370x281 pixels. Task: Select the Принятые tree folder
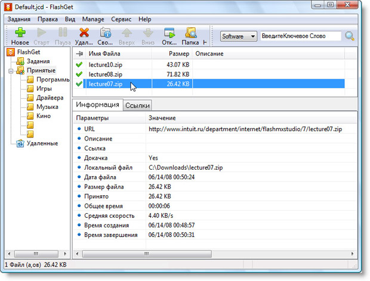(41, 70)
